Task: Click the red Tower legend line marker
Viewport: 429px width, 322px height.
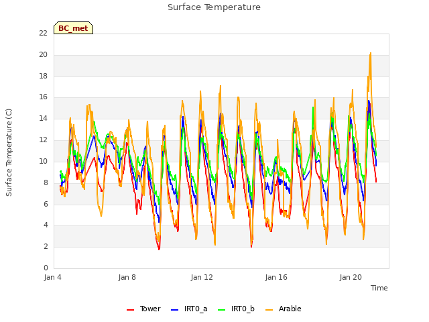Action: pos(131,310)
